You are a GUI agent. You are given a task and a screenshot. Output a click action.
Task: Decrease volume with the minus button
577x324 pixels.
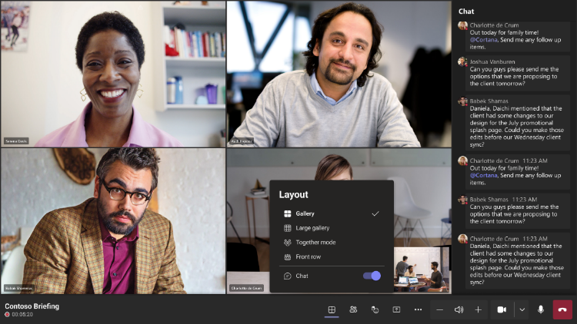[440, 309]
